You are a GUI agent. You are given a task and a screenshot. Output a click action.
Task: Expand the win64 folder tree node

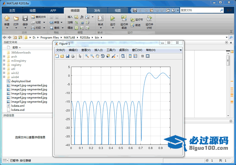[x=4, y=77]
